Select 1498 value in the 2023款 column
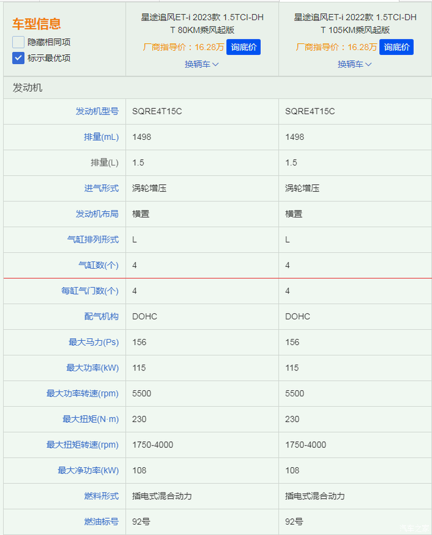The width and height of the screenshot is (432, 535). (142, 137)
